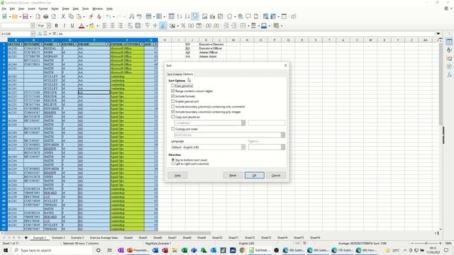Click the Help button in Sort dialog
The width and height of the screenshot is (454, 255).
click(177, 175)
